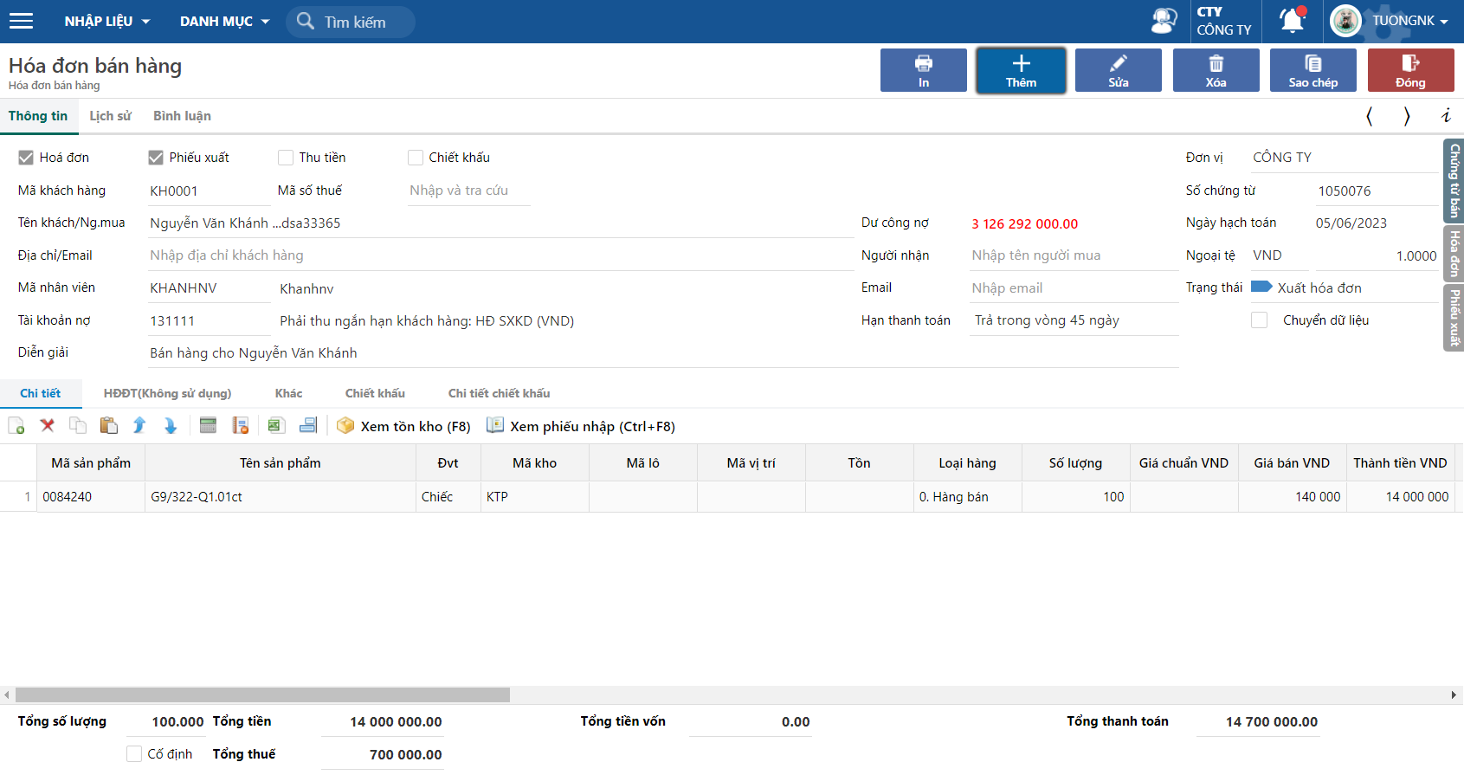This screenshot has width=1464, height=775.
Task: Expand the TUONGNK user account dropdown
Action: point(1409,21)
